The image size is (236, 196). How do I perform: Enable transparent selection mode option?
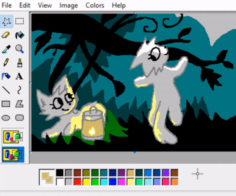(13, 155)
